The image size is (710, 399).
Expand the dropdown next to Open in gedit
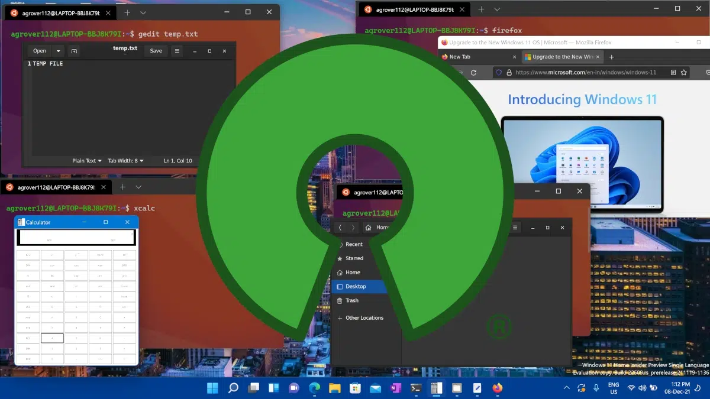tap(57, 51)
